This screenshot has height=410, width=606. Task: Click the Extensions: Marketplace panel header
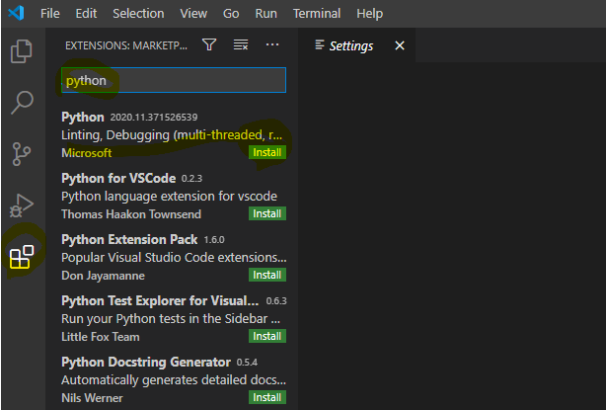pos(126,45)
